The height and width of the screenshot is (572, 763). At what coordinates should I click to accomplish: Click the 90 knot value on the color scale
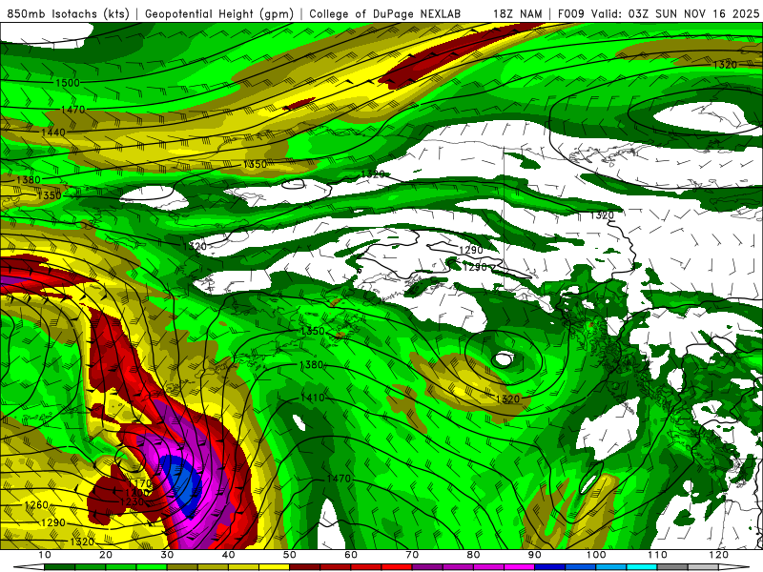534,555
